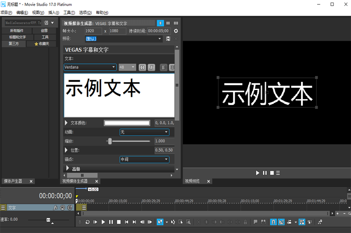Toggle the magnet snapping icon

click(273, 222)
